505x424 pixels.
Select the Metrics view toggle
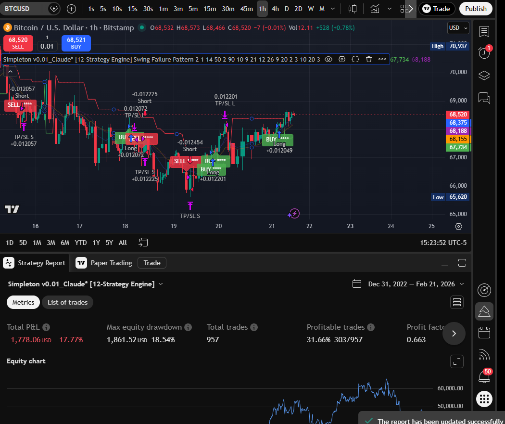pyautogui.click(x=23, y=302)
